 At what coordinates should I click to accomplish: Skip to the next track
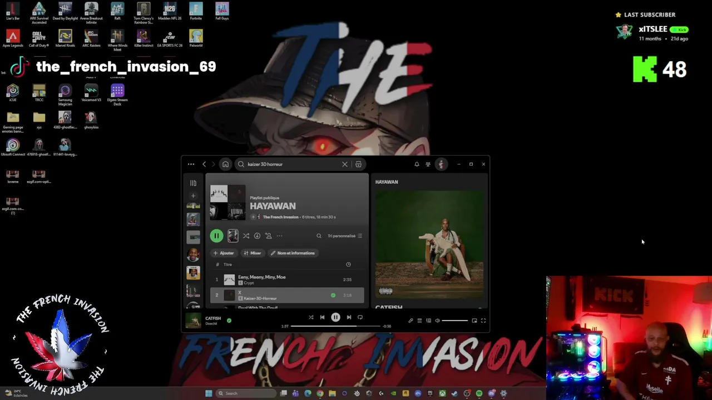[349, 318]
